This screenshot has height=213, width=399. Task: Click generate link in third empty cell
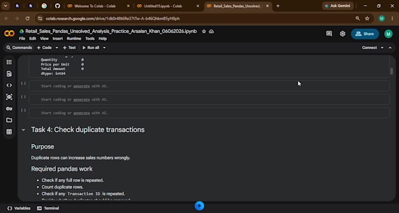82,113
